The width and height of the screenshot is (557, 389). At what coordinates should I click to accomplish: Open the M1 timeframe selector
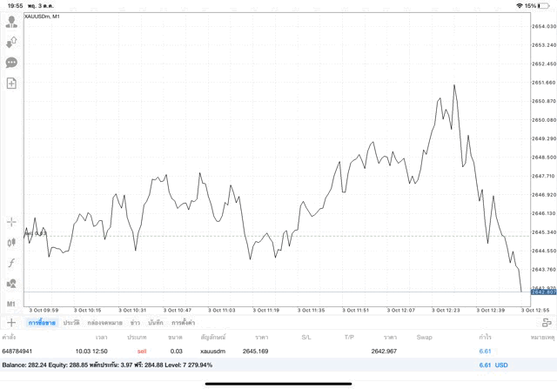11,304
